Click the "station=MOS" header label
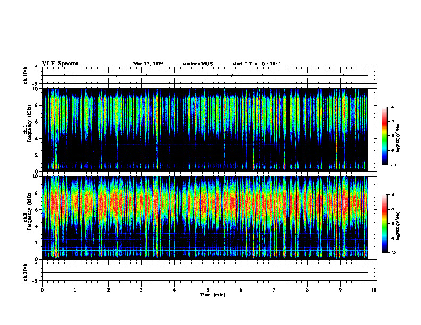 [198, 64]
